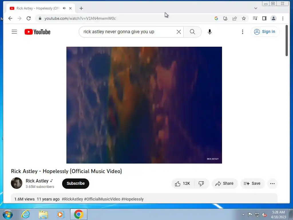
Task: Open the Action Center flag icon
Action: point(250,215)
